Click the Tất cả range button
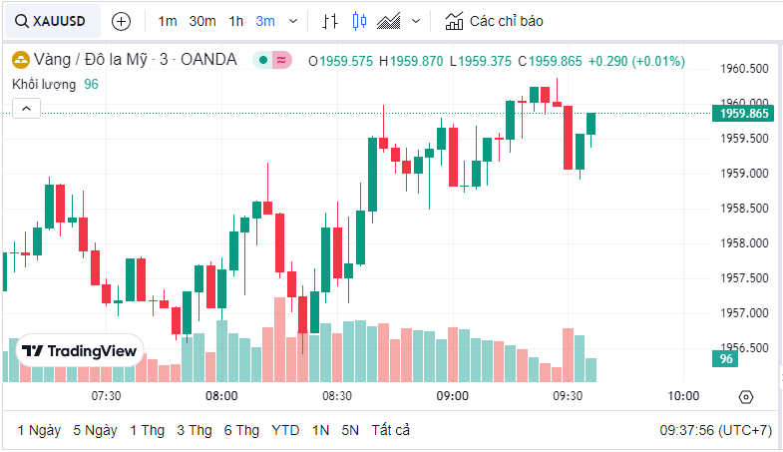The image size is (783, 452). click(390, 430)
